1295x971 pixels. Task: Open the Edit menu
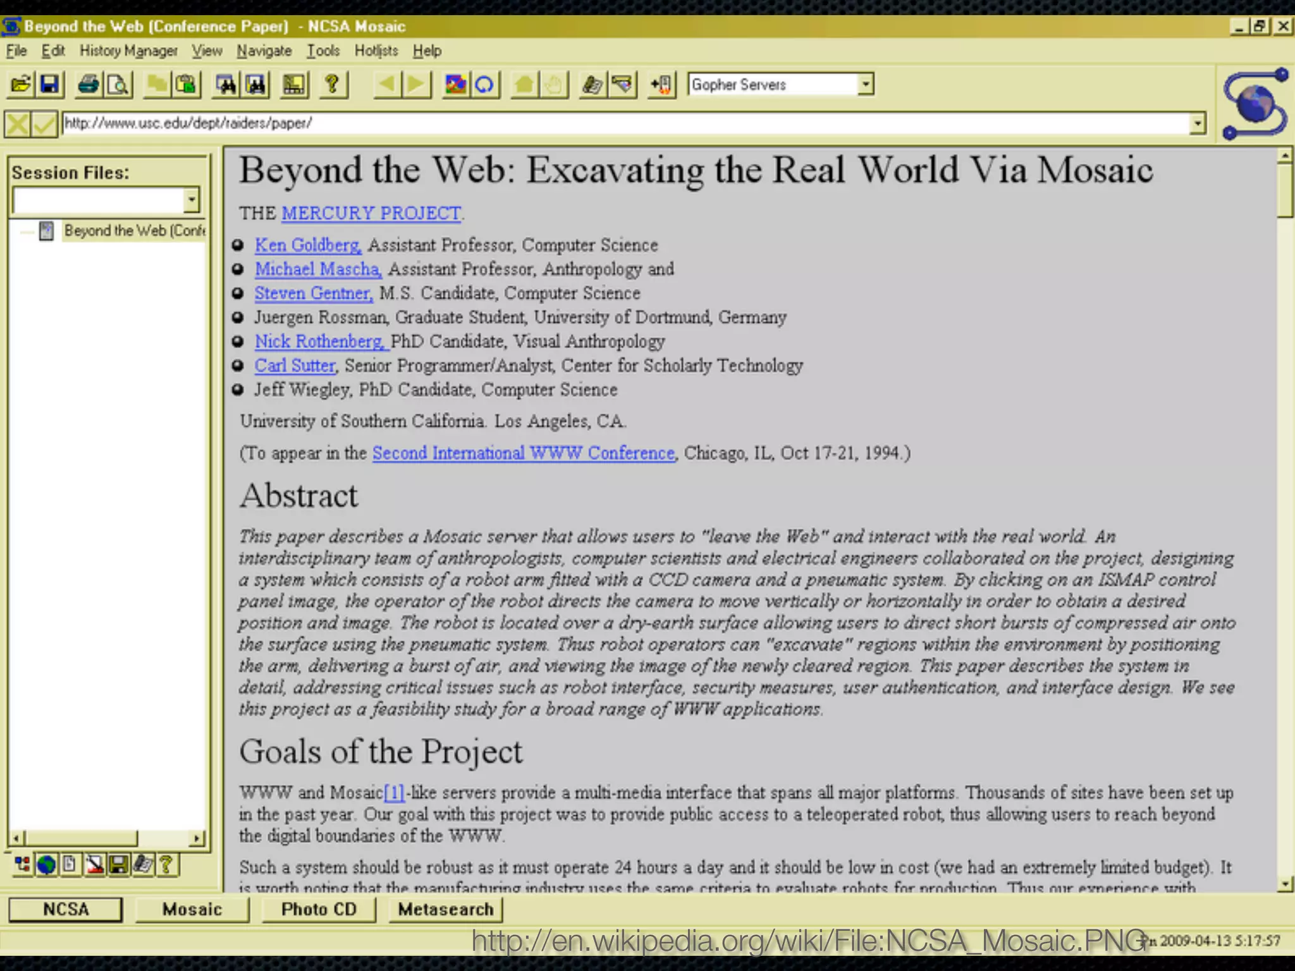click(53, 51)
